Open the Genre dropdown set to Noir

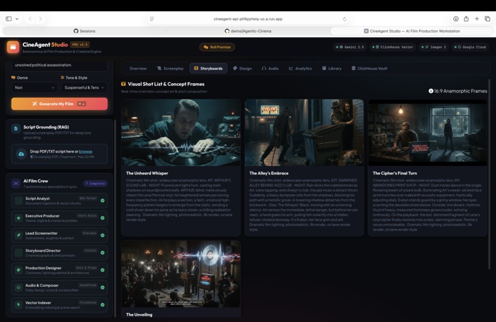coord(34,87)
